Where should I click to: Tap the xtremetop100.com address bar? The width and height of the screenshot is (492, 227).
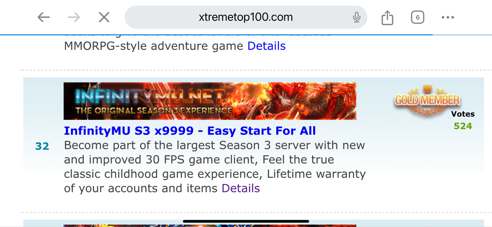click(246, 17)
